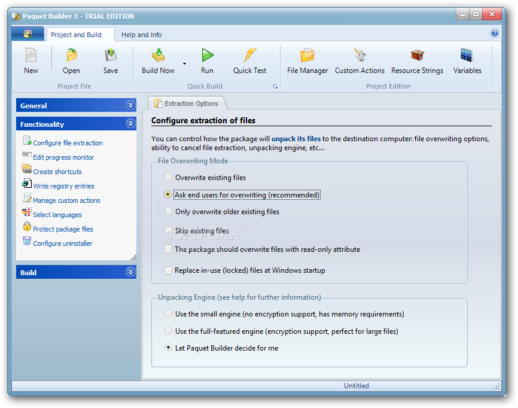Open the Protect package files link
The image size is (518, 408).
point(63,229)
